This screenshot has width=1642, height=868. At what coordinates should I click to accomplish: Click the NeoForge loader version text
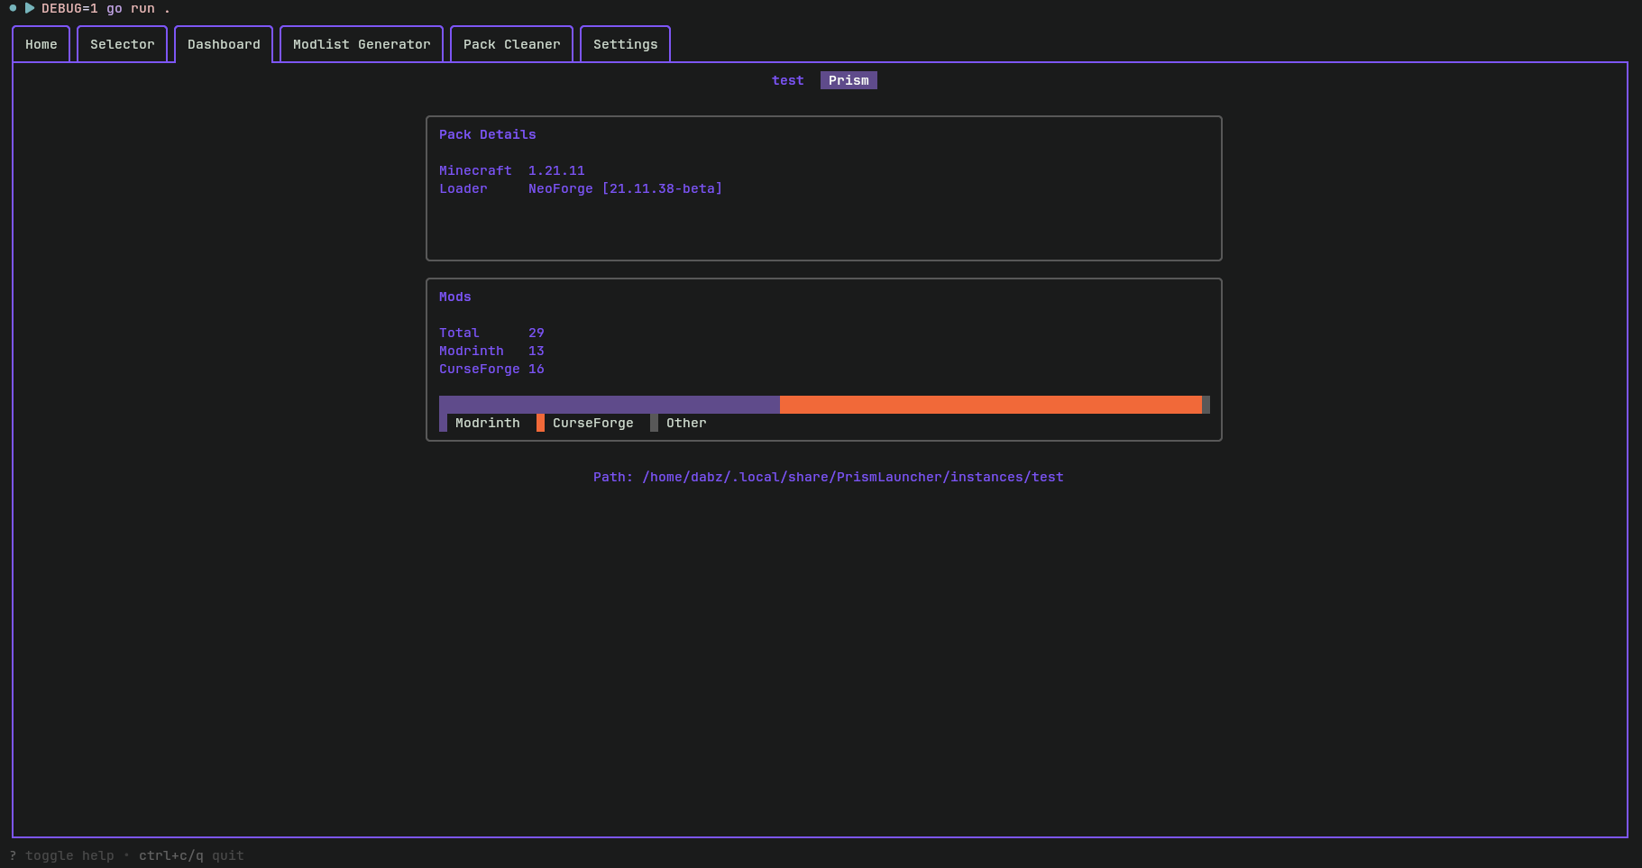624,188
